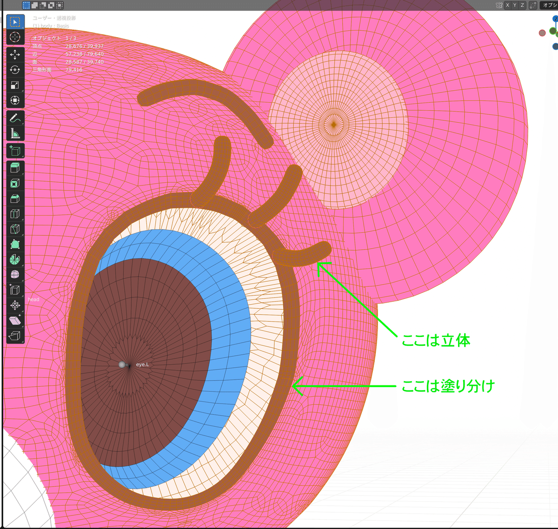Toggle Z axis mirror
Viewport: 558px width, 529px height.
(x=522, y=5)
